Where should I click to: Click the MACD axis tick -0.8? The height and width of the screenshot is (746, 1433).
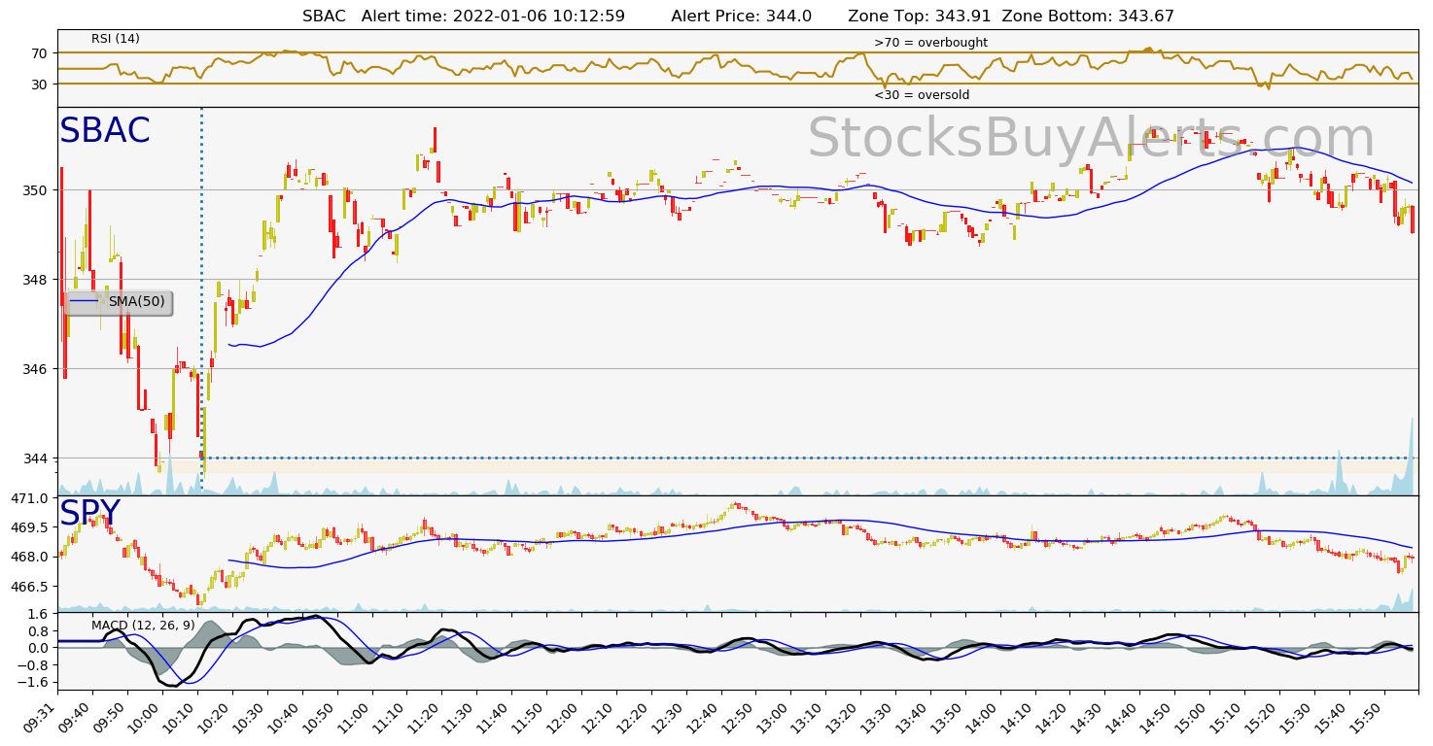click(35, 665)
